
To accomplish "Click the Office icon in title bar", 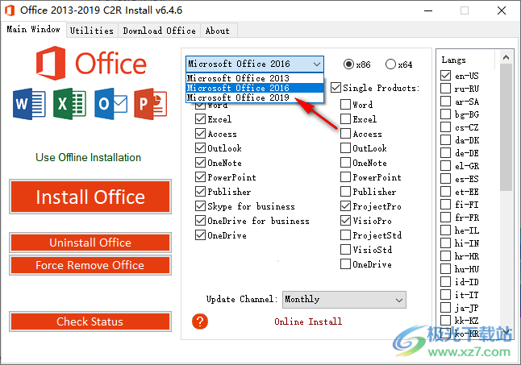I will (x=10, y=10).
